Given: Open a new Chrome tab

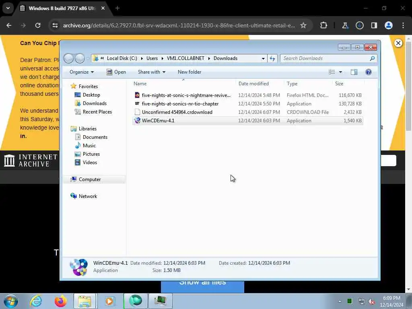Looking at the screenshot, I should (x=117, y=8).
